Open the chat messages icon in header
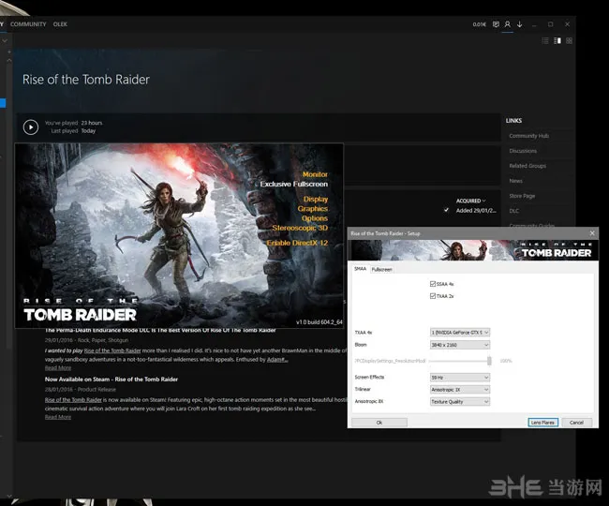 tap(496, 24)
